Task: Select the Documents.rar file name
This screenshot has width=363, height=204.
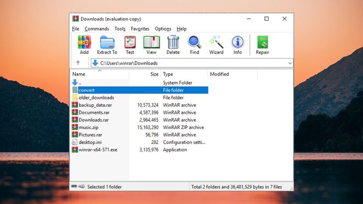Action: 94,112
